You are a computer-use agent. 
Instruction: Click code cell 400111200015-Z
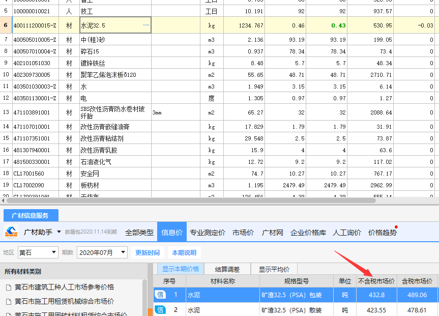tap(36, 25)
